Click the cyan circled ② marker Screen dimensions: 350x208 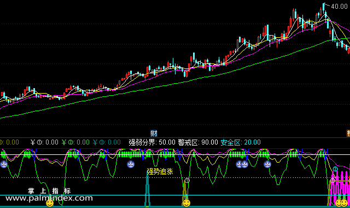335,169
